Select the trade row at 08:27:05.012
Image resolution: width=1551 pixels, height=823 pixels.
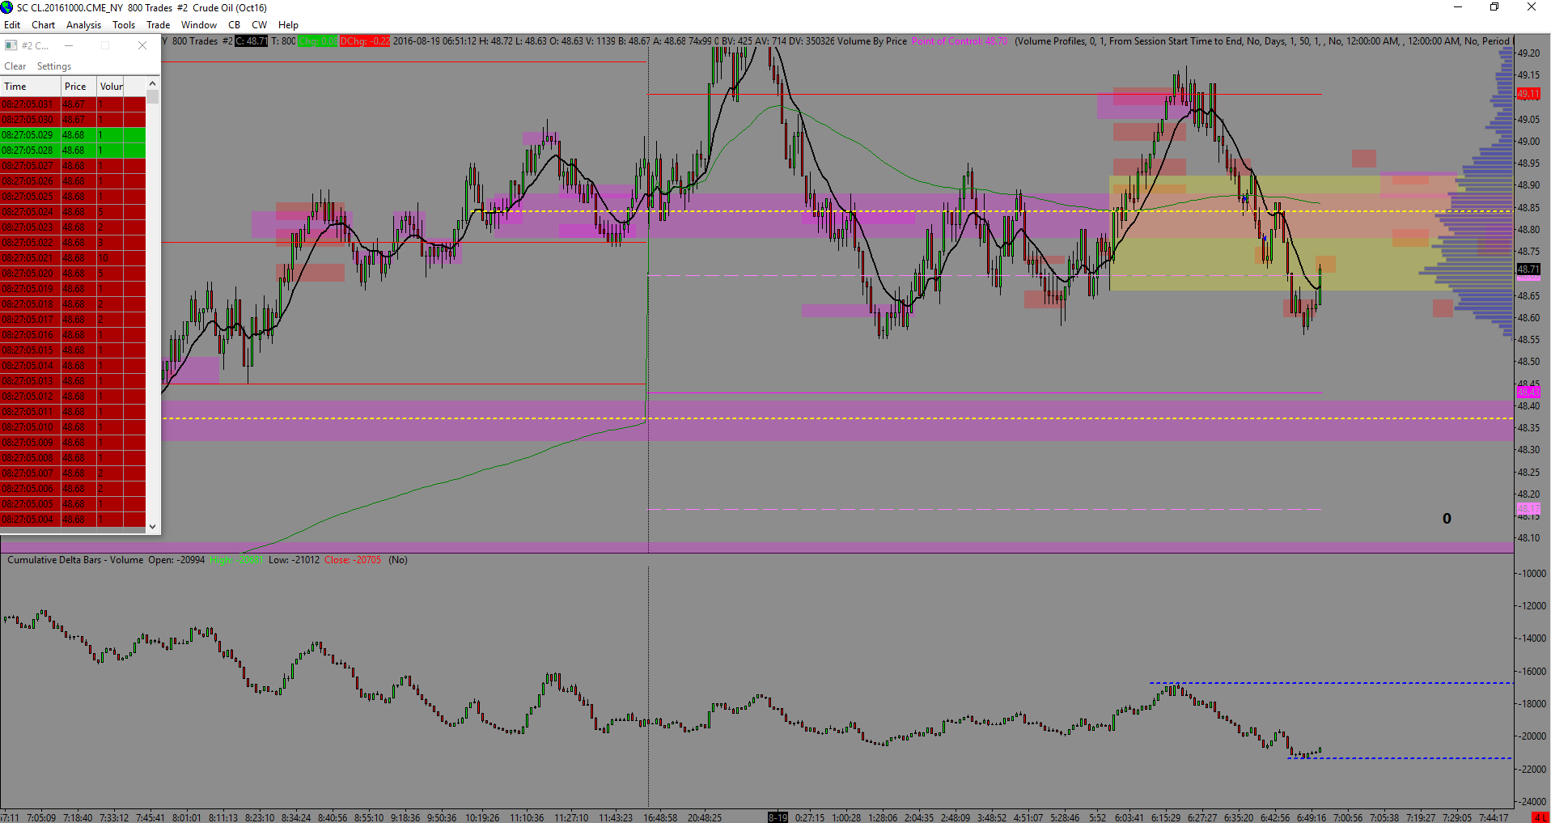pyautogui.click(x=73, y=397)
